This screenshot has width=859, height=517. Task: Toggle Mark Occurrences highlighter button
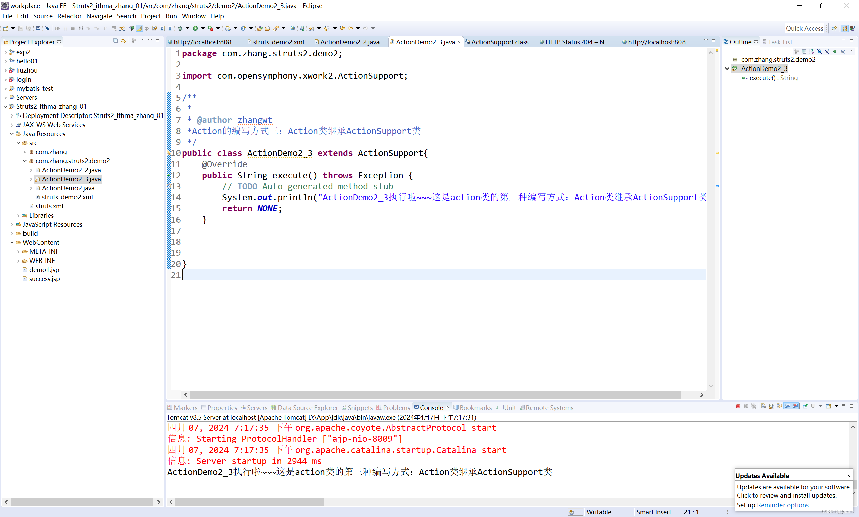(139, 28)
